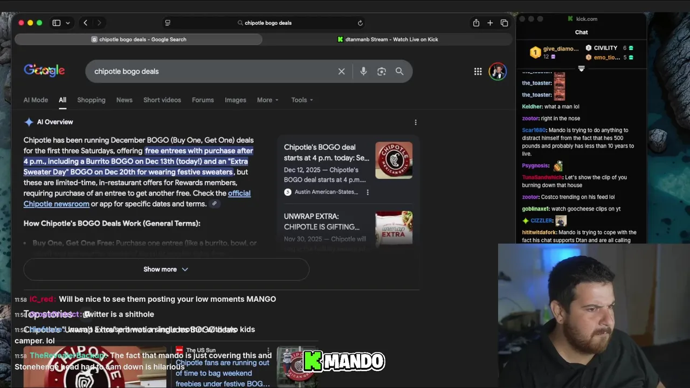Search by image with Lens icon
The width and height of the screenshot is (690, 388).
(382, 71)
